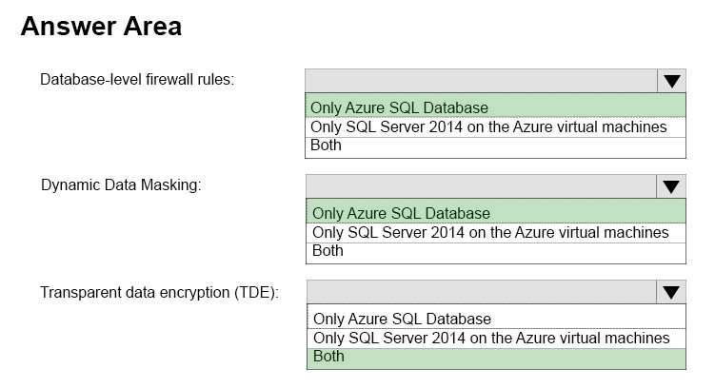Click the empty Dynamic Data Masking combo field
The height and width of the screenshot is (388, 715).
click(482, 186)
